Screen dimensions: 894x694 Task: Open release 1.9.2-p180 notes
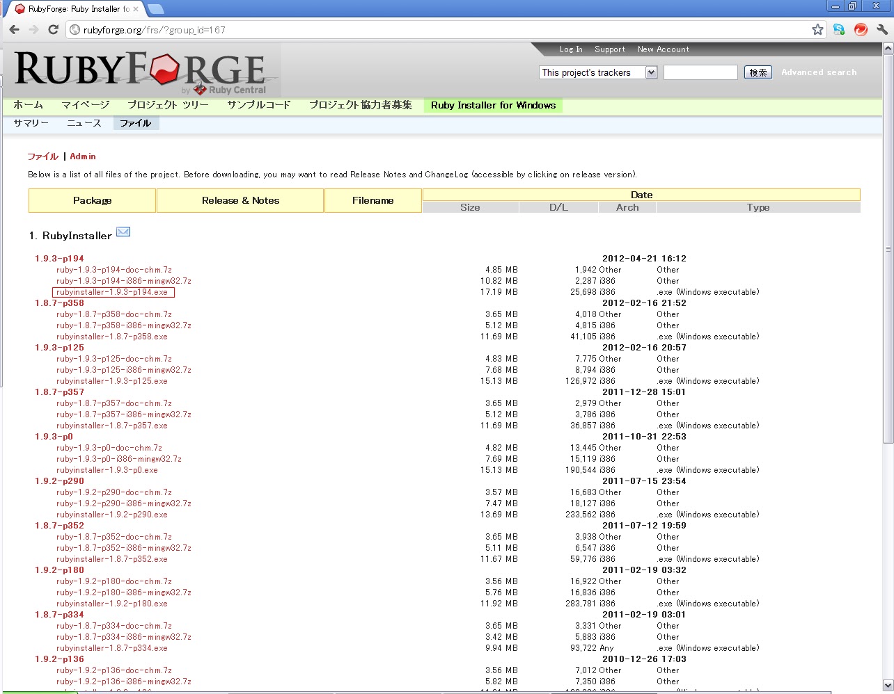click(59, 570)
